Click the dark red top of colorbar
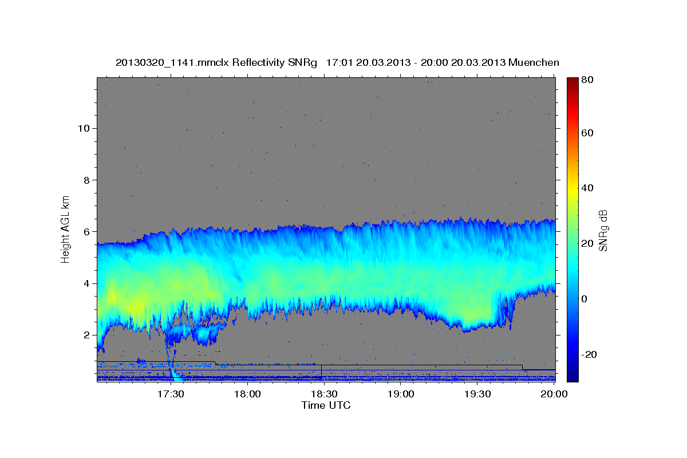This screenshot has height=458, width=687. [x=572, y=81]
